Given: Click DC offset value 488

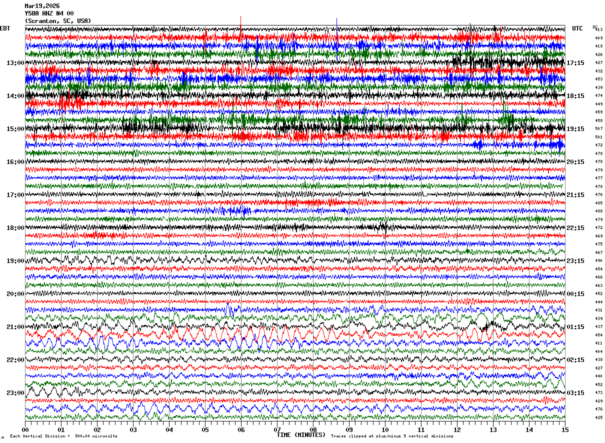Looking at the screenshot, I should (598, 211).
